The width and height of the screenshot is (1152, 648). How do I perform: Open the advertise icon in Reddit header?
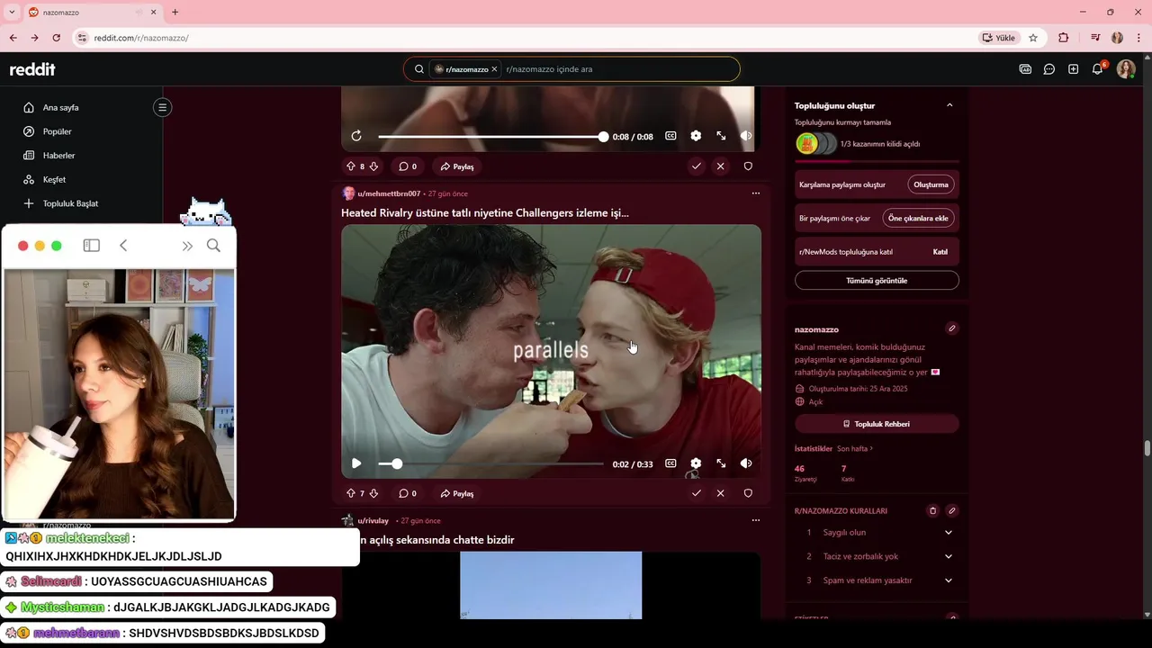(x=1025, y=69)
